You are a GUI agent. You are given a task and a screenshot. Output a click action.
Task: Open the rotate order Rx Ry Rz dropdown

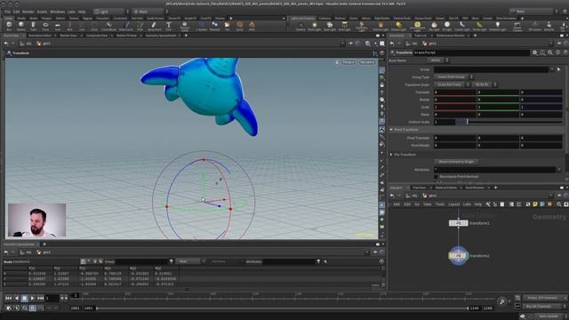click(485, 84)
